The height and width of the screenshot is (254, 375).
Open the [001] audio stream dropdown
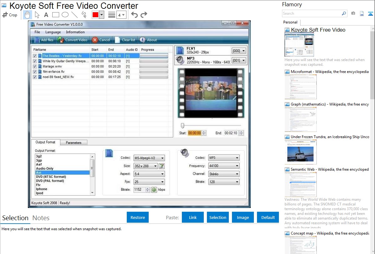(239, 60)
